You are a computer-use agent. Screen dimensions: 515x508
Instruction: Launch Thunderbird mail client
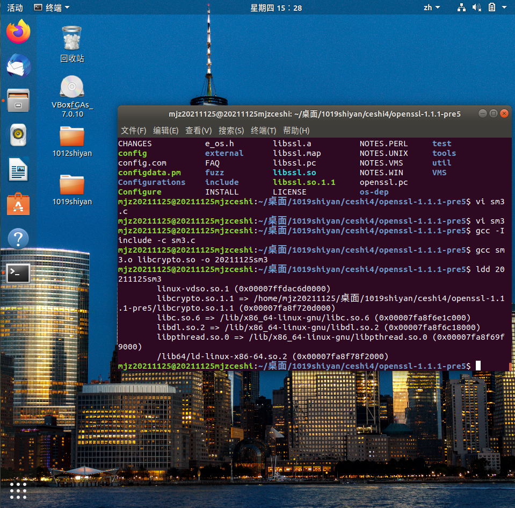18,66
